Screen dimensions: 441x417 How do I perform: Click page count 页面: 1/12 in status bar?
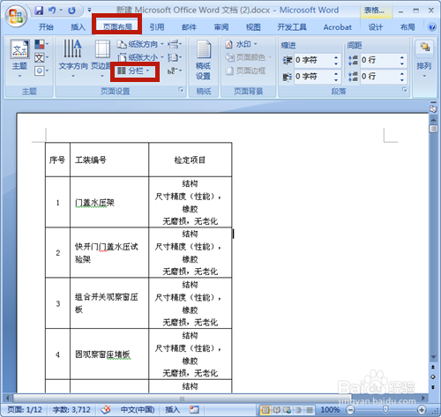pyautogui.click(x=25, y=410)
